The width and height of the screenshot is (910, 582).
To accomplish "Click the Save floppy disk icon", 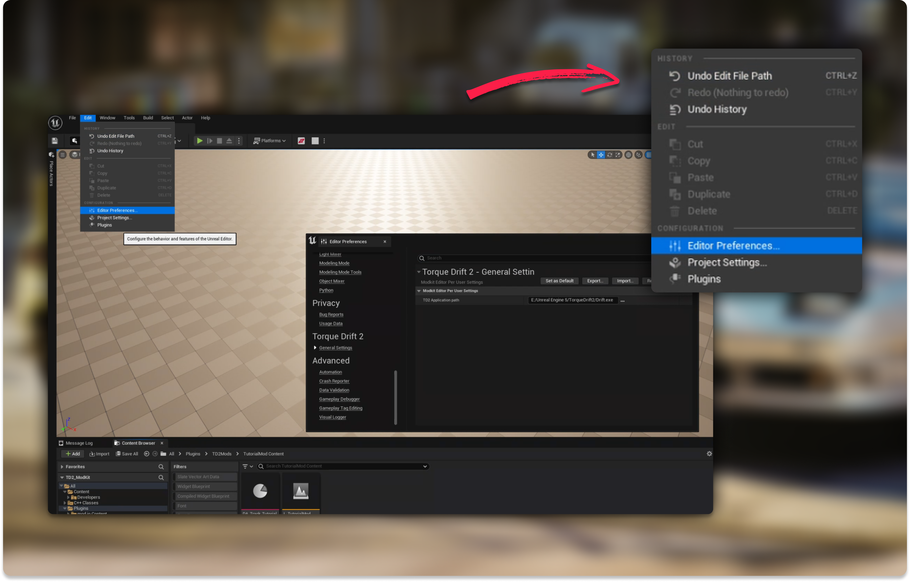I will [x=55, y=141].
